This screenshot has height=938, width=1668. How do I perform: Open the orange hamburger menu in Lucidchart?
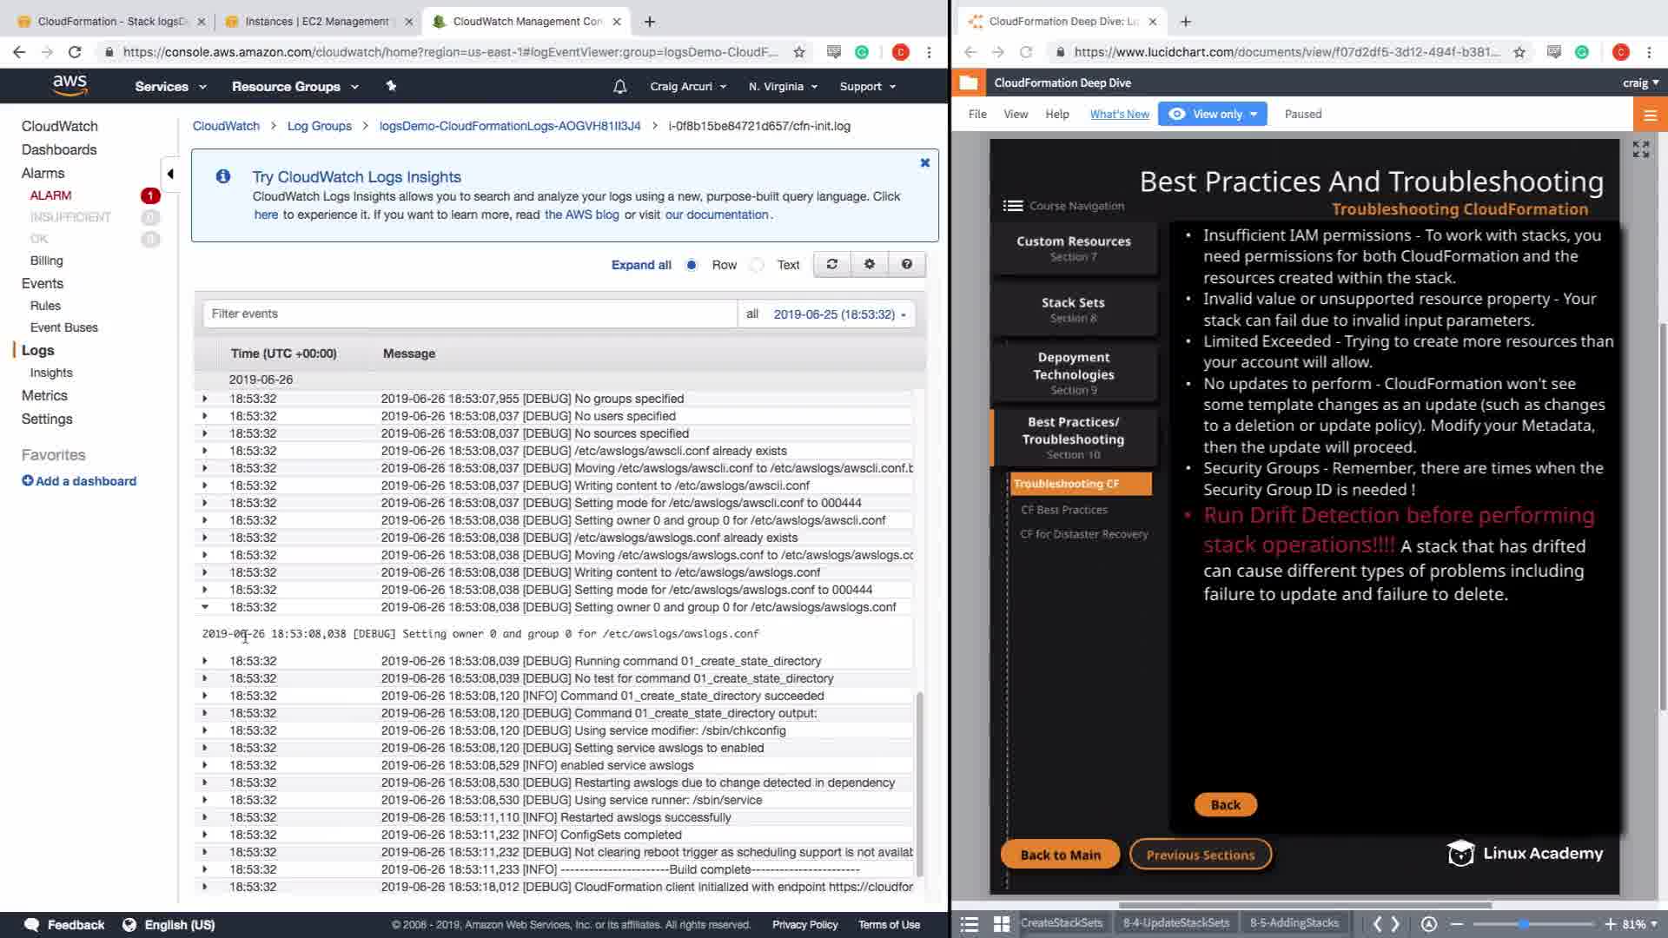pos(1650,115)
